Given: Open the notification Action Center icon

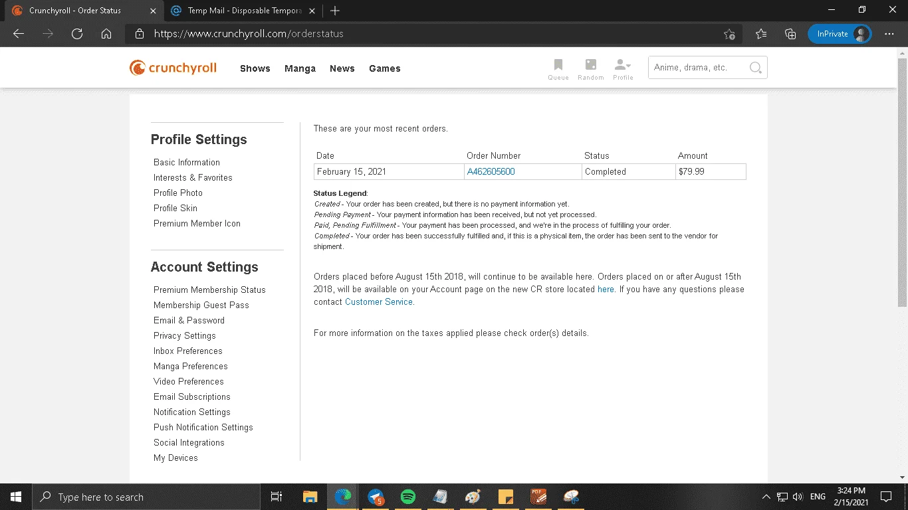Looking at the screenshot, I should pos(886,497).
